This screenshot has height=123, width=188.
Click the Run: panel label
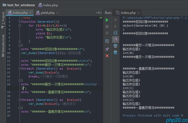108,13
